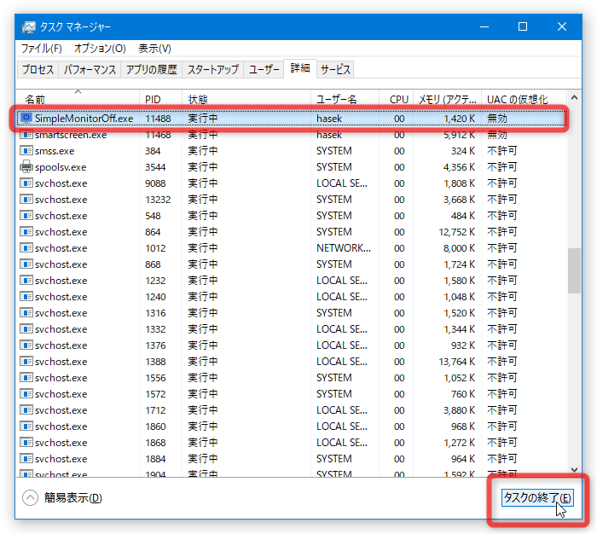The image size is (597, 534).
Task: Open the オプション(O) menu
Action: click(x=100, y=49)
